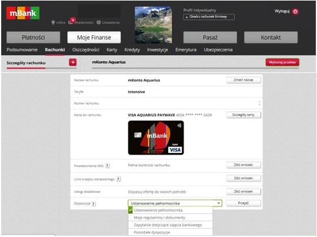Open the Pasaż section
Image resolution: width=317 pixels, height=237 pixels.
pyautogui.click(x=210, y=38)
